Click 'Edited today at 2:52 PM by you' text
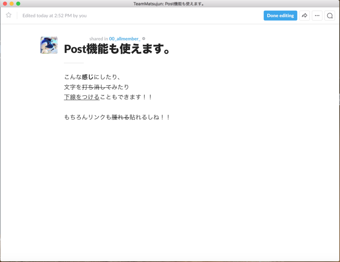 [x=54, y=16]
